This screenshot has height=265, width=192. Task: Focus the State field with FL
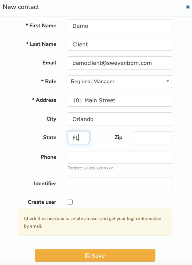click(x=79, y=138)
